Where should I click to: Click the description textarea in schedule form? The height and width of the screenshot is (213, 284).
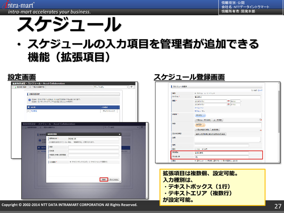pyautogui.click(x=227, y=139)
